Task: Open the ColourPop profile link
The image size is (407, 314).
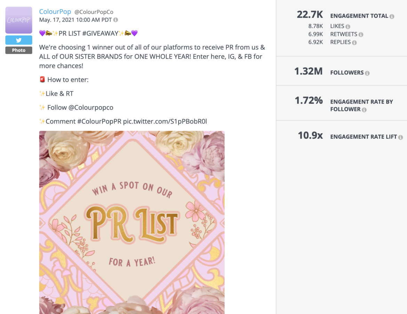Action: (55, 11)
